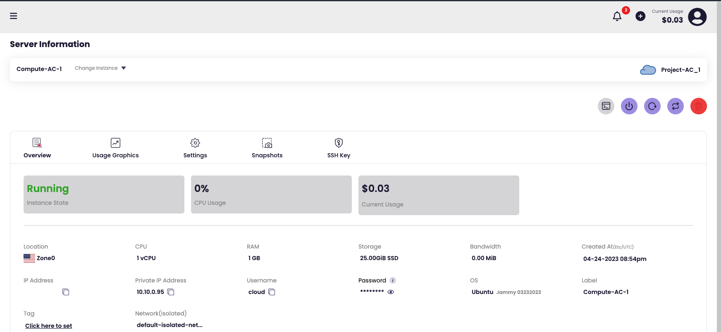Click the red delete trash icon
This screenshot has width=721, height=332.
pyautogui.click(x=698, y=106)
